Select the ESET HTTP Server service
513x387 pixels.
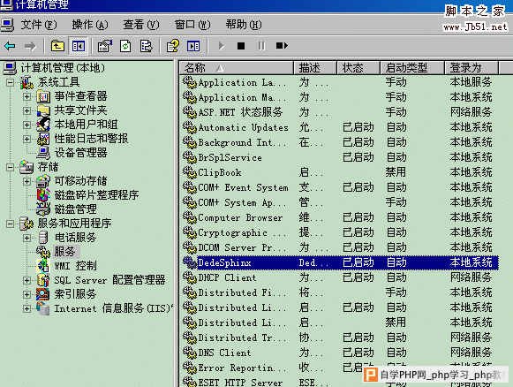tap(340, 383)
